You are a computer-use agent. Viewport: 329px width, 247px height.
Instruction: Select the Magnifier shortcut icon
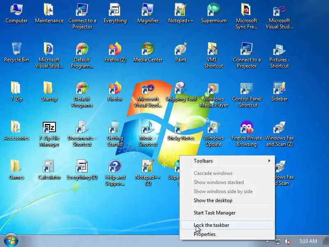click(x=148, y=13)
